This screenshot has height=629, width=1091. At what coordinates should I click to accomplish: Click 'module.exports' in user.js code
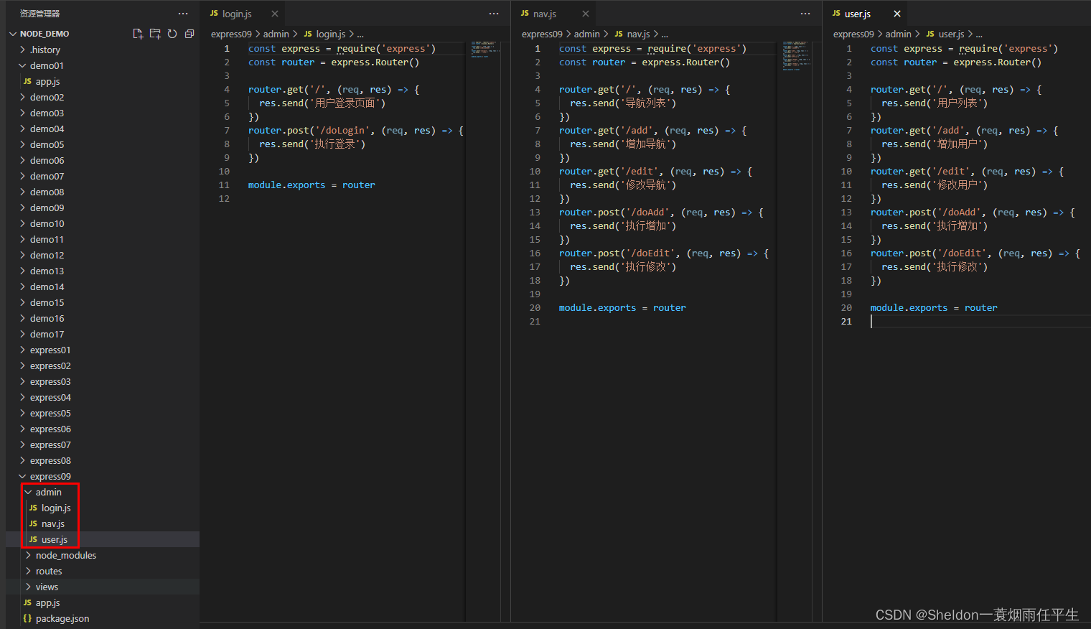point(909,307)
